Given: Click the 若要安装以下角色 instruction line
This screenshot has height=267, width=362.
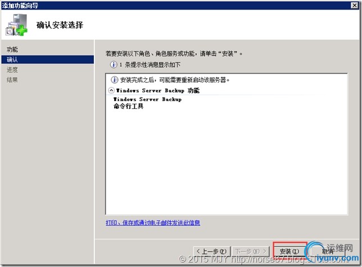Looking at the screenshot, I should pyautogui.click(x=174, y=54).
